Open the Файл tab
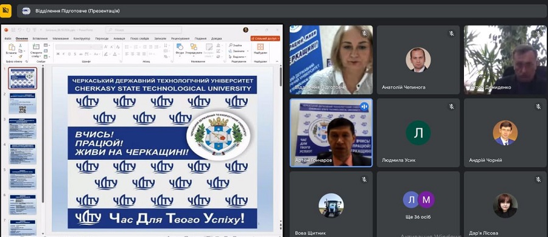 pos(8,38)
